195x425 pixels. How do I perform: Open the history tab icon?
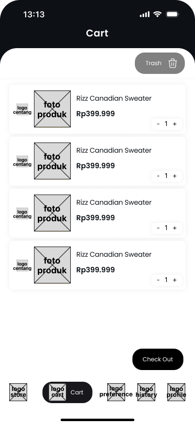(146, 392)
